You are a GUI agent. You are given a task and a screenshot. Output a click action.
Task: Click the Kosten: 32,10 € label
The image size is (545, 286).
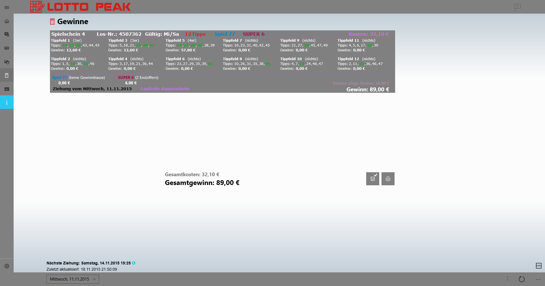[369, 34]
